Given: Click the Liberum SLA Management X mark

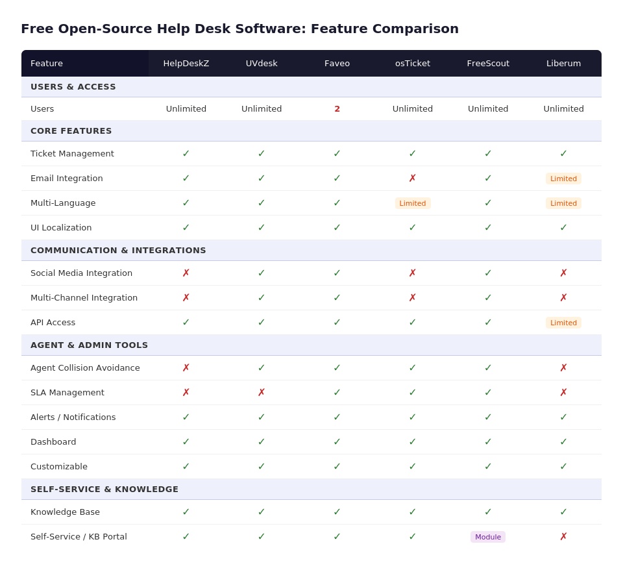Looking at the screenshot, I should pyautogui.click(x=563, y=392).
